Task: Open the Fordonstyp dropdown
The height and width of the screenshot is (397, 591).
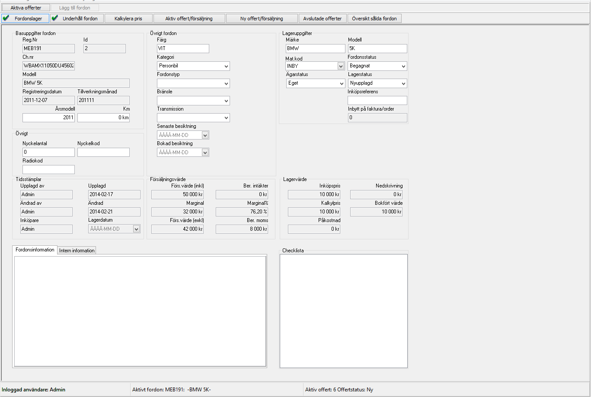Action: [227, 83]
